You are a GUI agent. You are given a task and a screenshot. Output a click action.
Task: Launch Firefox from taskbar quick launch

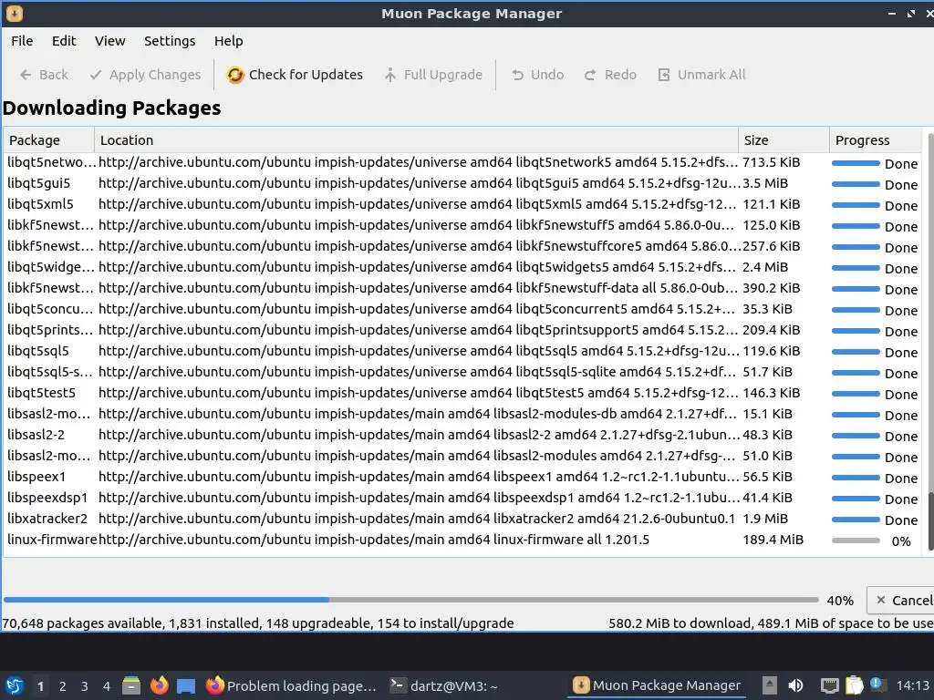click(159, 685)
